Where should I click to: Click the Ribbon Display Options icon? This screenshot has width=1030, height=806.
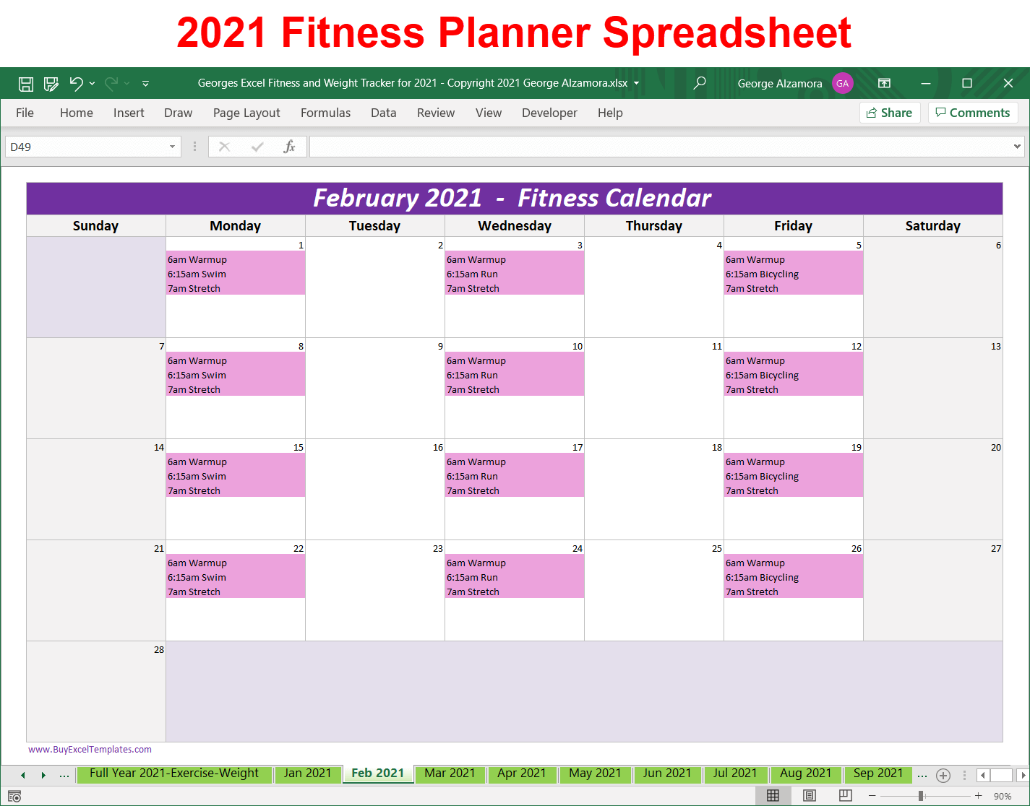coord(884,83)
